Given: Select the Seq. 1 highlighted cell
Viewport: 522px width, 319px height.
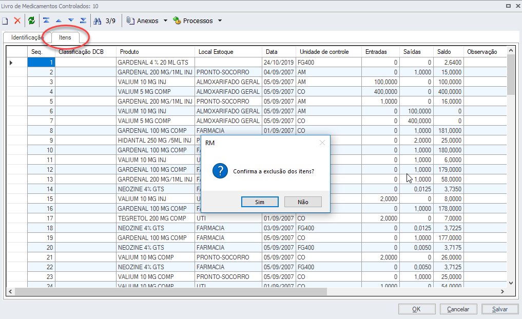Looking at the screenshot, I should (x=41, y=63).
